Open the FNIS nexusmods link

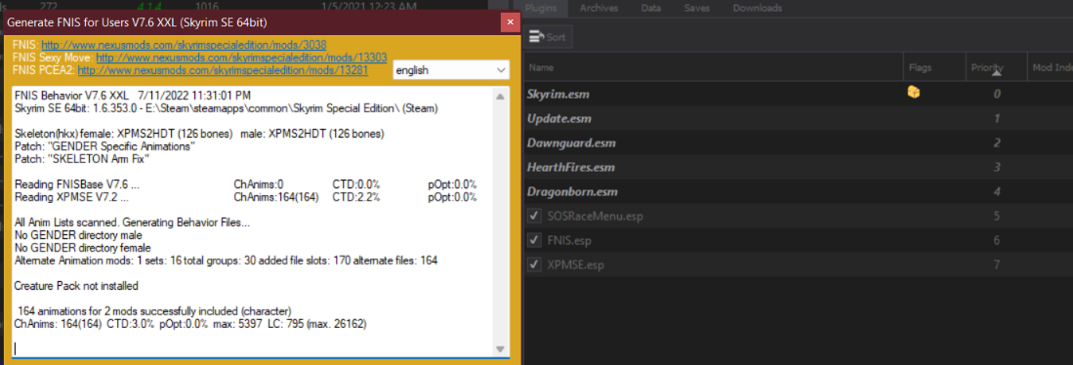[x=185, y=45]
